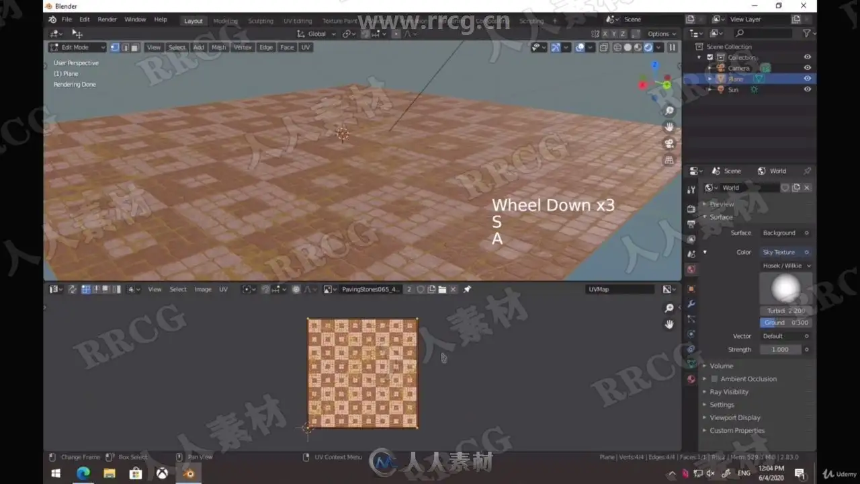Viewport: 860px width, 484px height.
Task: Select solid viewport shading sphere icon
Action: click(x=628, y=48)
